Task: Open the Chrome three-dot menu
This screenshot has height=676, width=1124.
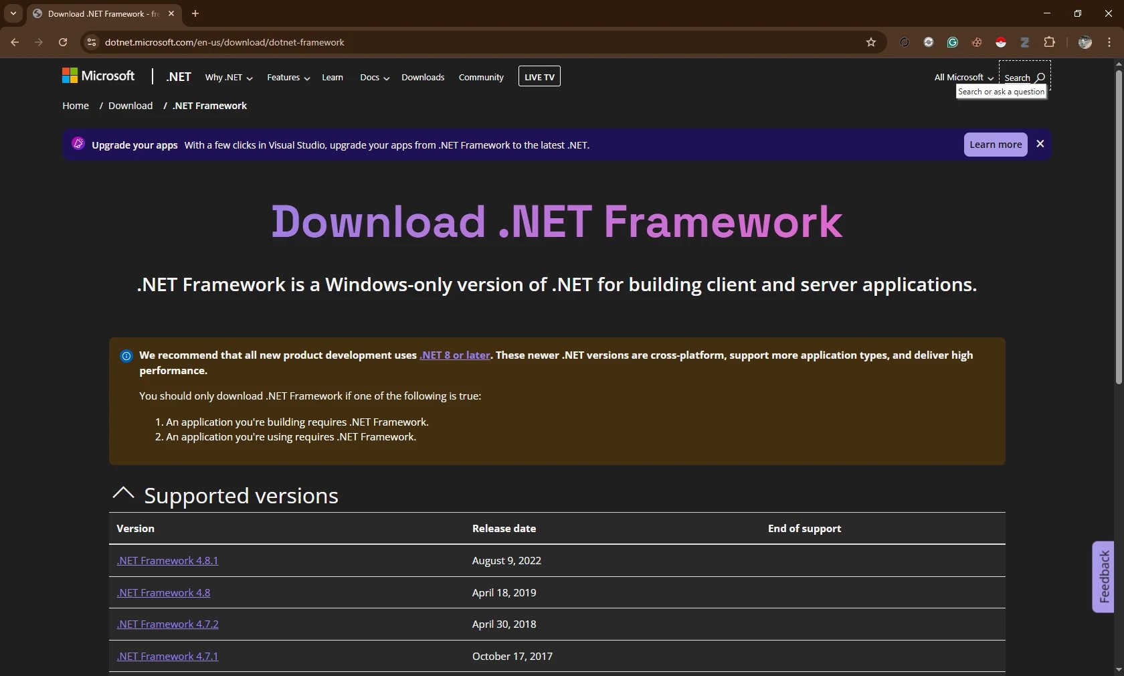Action: 1109,42
